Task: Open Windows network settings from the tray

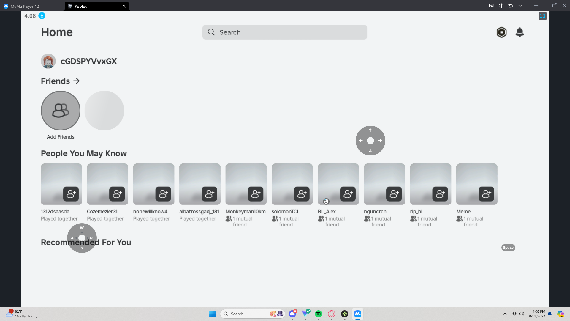Action: click(x=514, y=314)
